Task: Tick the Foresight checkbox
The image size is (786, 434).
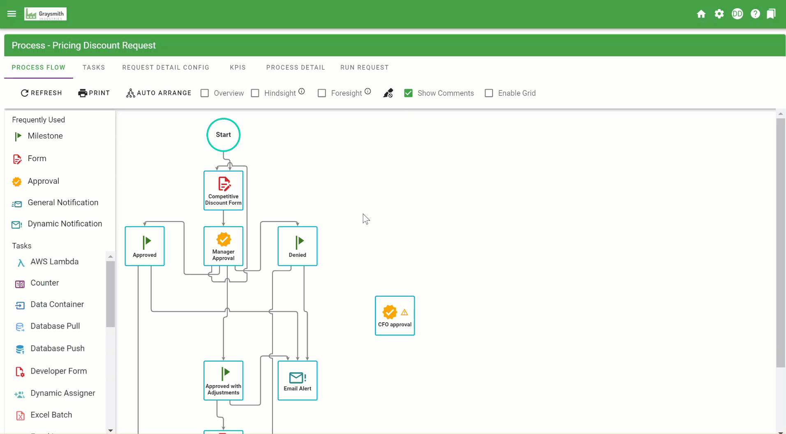Action: tap(322, 93)
